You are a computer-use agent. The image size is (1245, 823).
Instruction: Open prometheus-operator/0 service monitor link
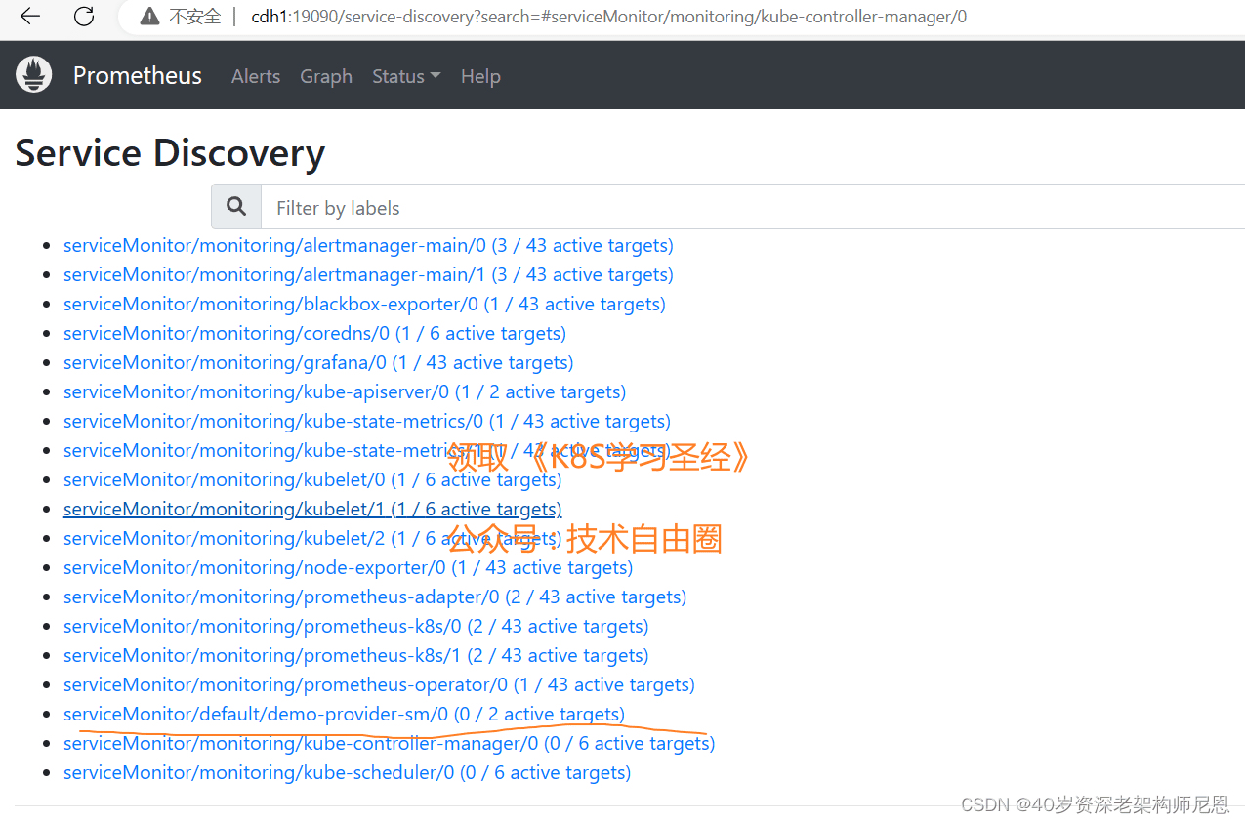(379, 684)
